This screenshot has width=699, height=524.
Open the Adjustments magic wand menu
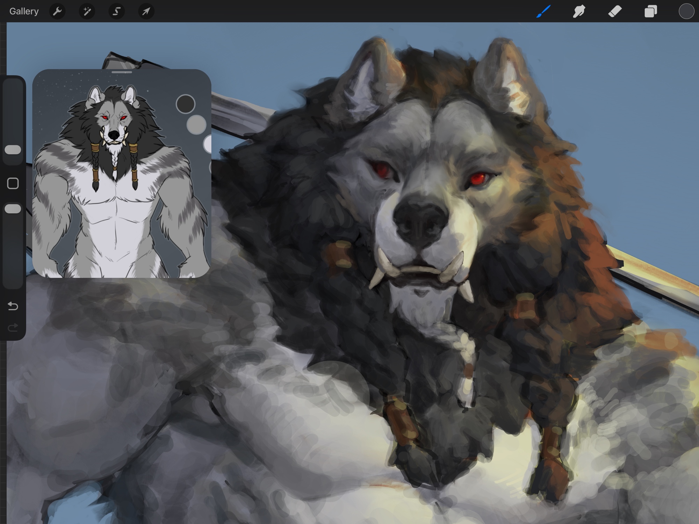[87, 12]
